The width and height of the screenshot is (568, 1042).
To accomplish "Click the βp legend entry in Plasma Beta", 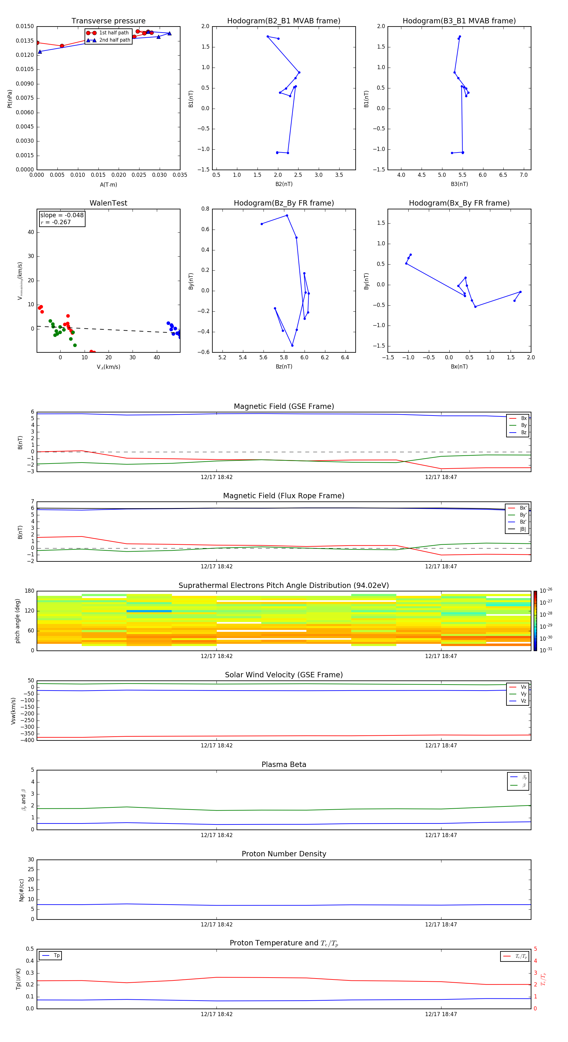I will point(518,777).
